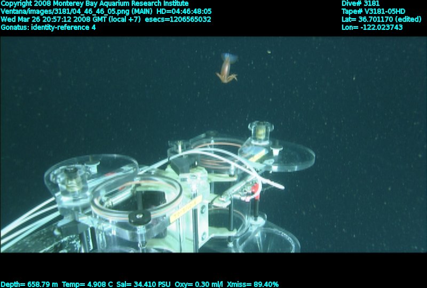
Task: Select the timestamp 'Wed Mar 26 20:57:12 2008 GMT'
Action: pyautogui.click(x=54, y=20)
